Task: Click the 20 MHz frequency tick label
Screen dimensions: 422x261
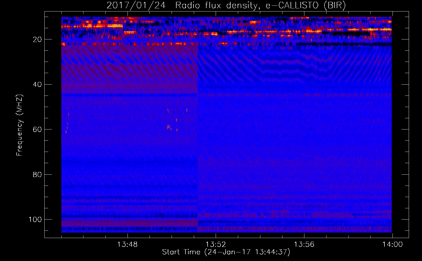Action: [x=37, y=39]
